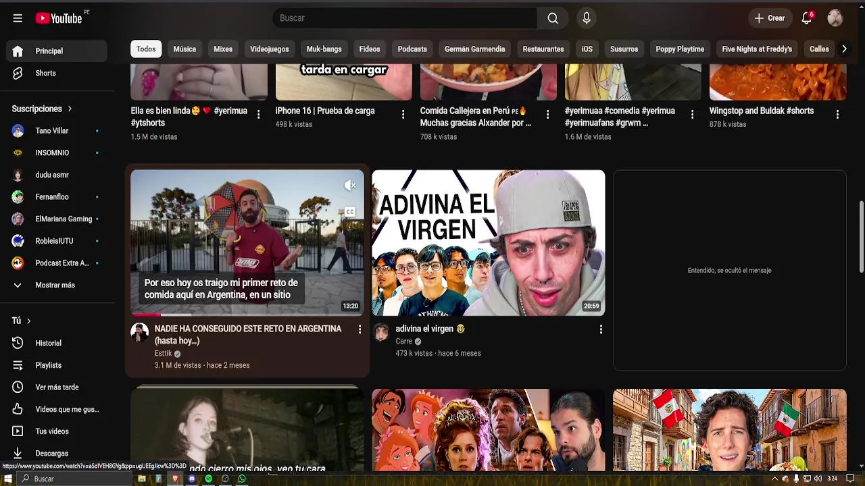This screenshot has height=486, width=865.
Task: Open ElMariana Gaming subscription
Action: point(57,219)
